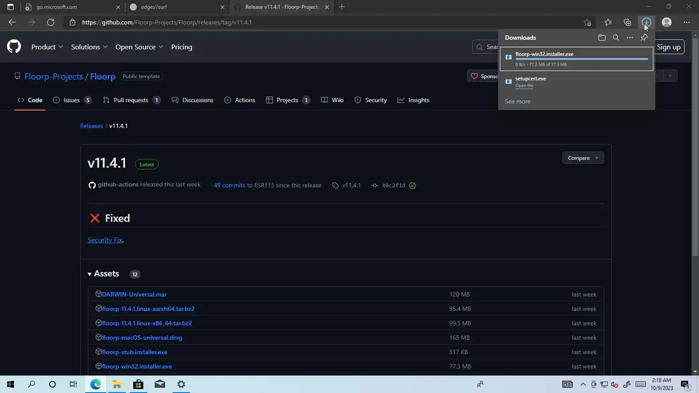The height and width of the screenshot is (393, 699).
Task: Open Windows Start menu
Action: coord(10,384)
